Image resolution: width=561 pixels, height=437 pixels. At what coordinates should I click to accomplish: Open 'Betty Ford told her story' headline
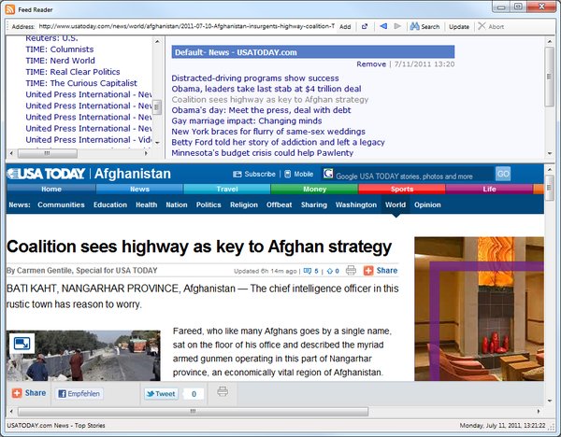point(278,142)
